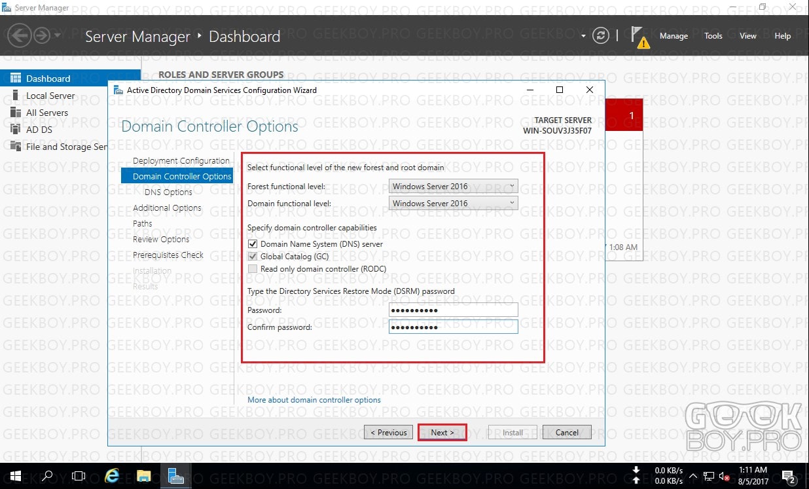Select the Review Options wizard step
809x489 pixels.
[161, 239]
